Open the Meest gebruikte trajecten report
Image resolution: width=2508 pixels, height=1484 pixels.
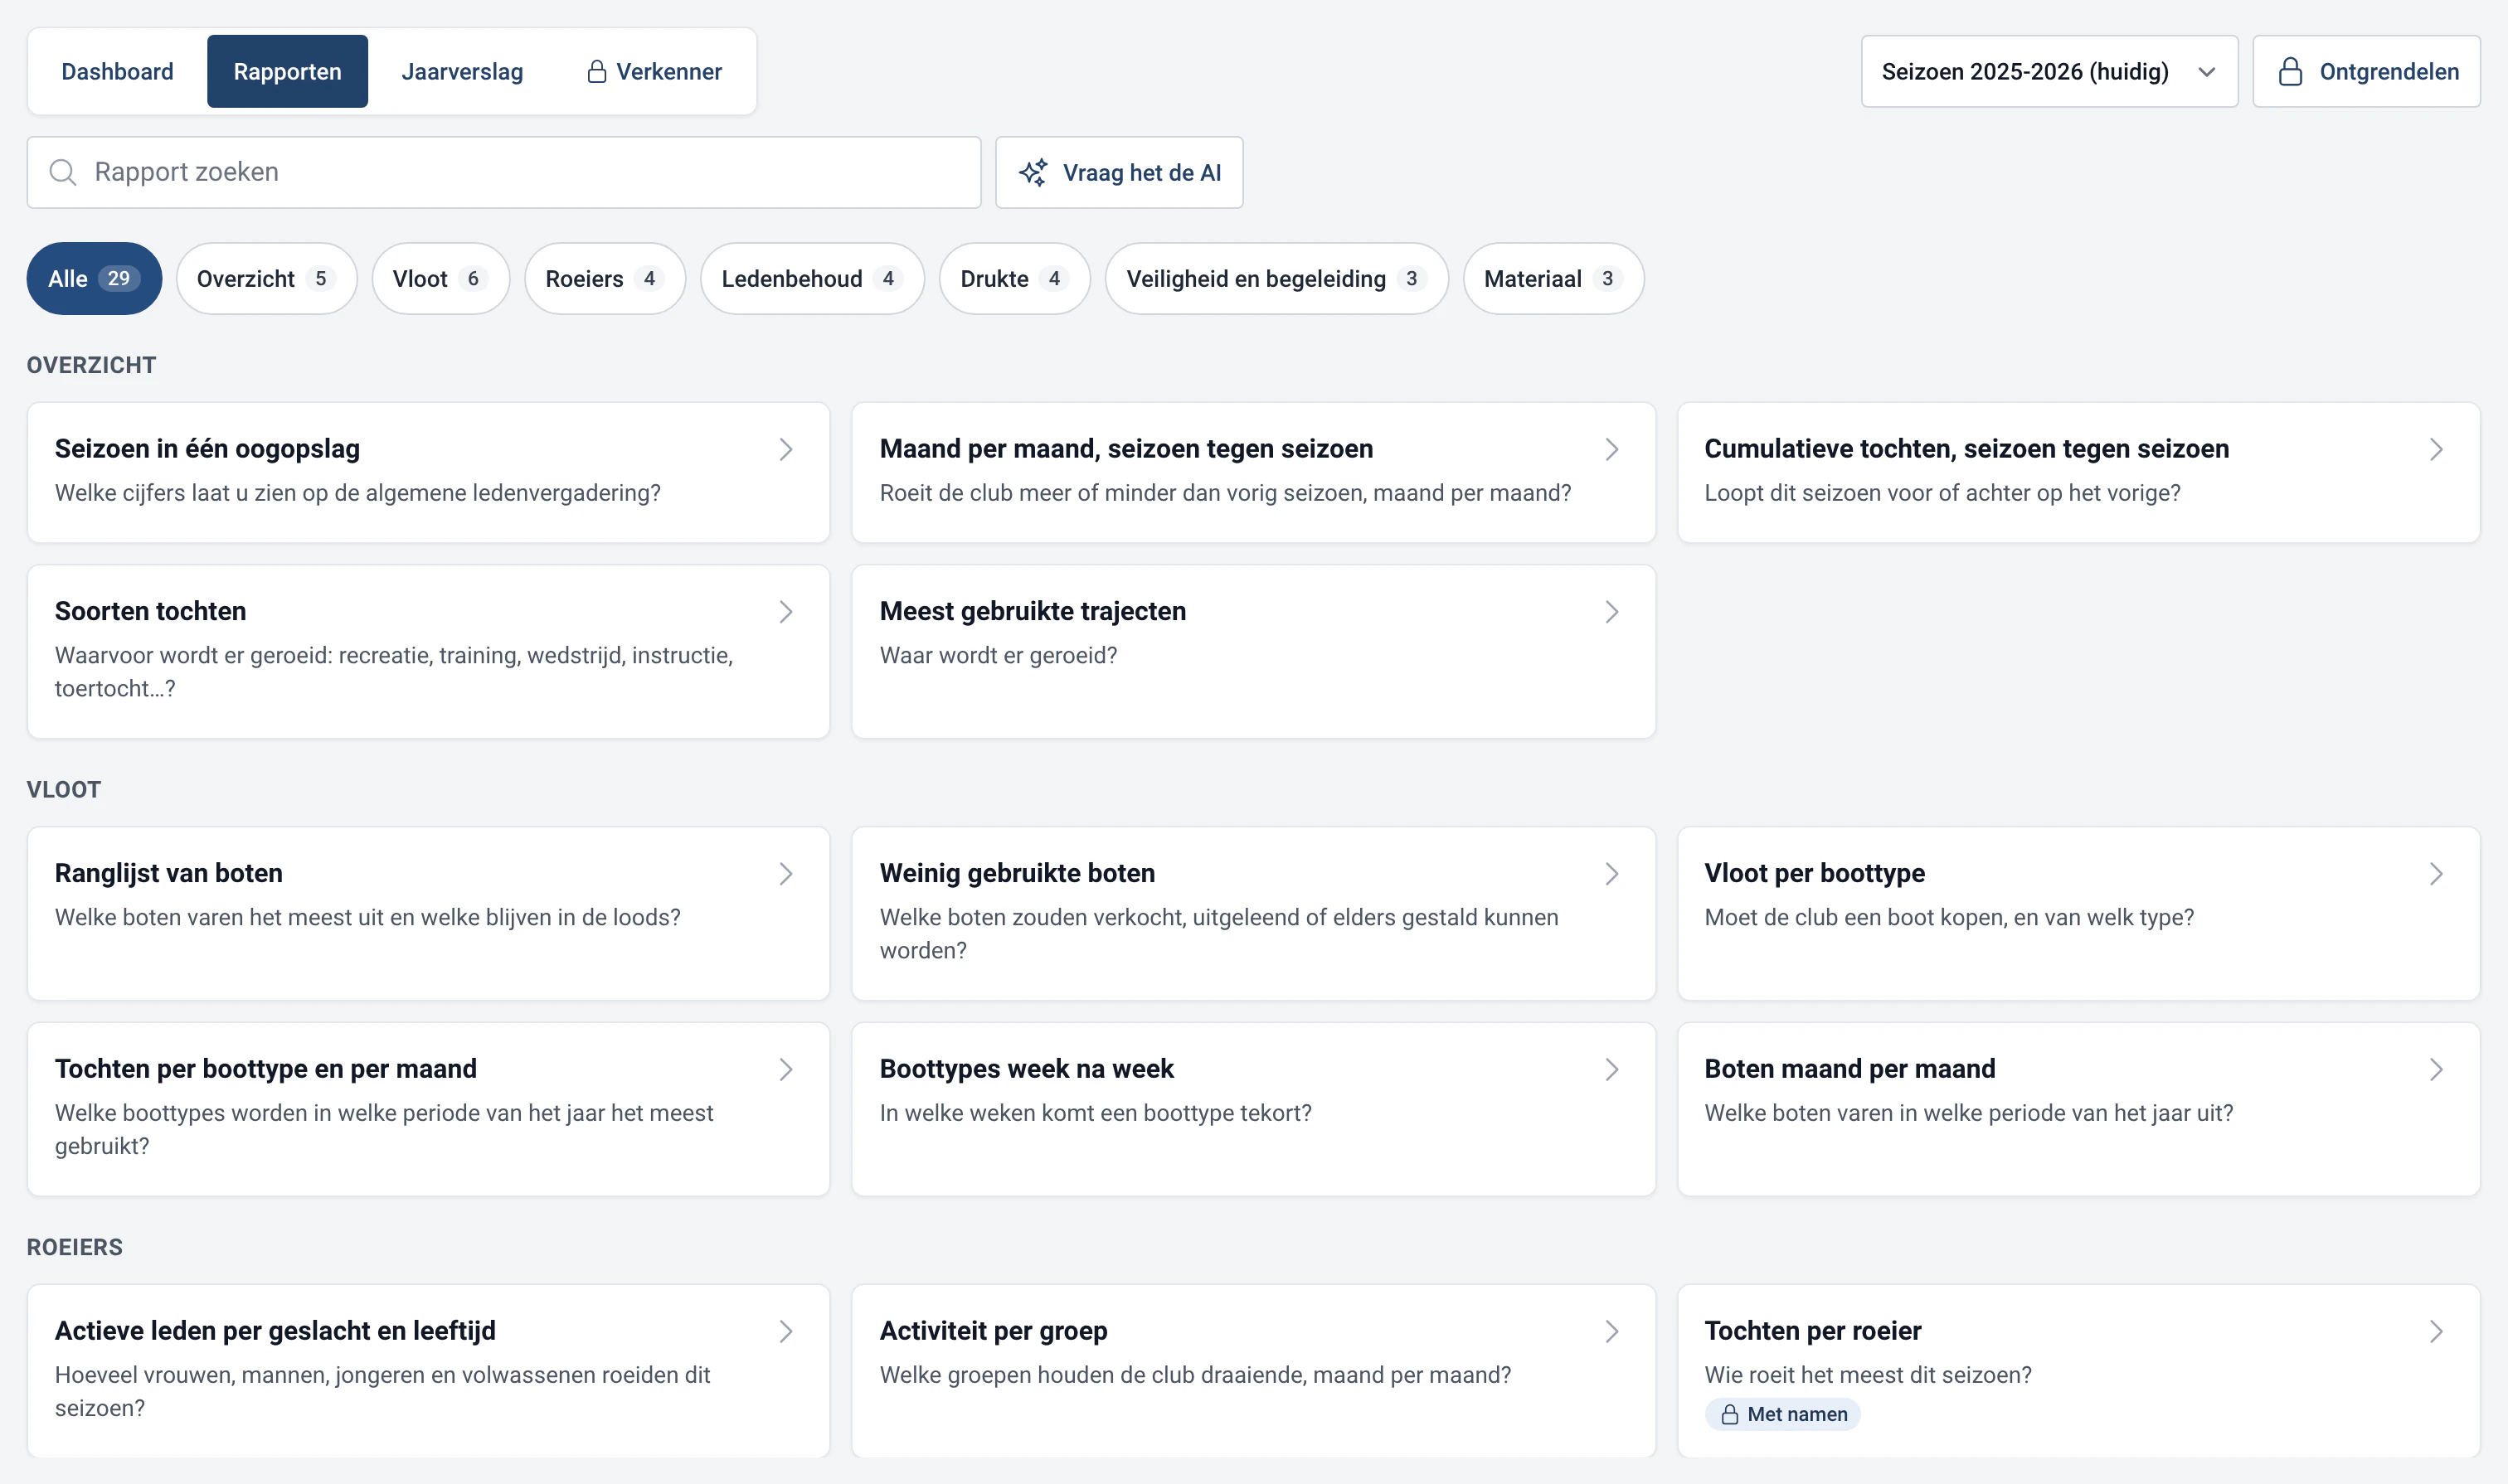(1252, 652)
